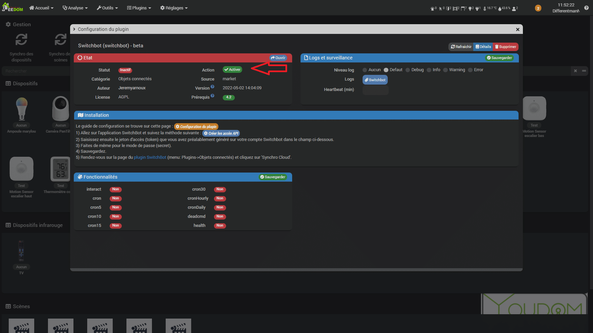Image resolution: width=593 pixels, height=333 pixels.
Task: Toggle the interact feature off Non
Action: coord(115,189)
